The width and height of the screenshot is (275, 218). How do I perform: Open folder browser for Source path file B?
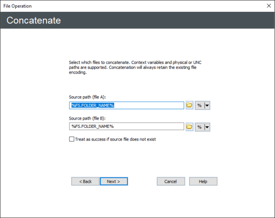coord(189,127)
